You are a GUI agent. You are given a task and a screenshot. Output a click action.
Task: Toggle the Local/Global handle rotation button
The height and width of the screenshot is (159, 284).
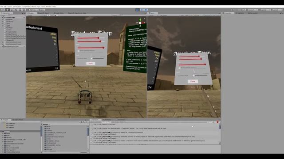(41, 10)
